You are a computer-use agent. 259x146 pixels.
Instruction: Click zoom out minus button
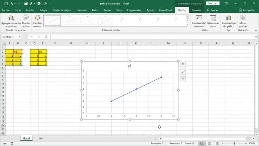pyautogui.click(x=223, y=144)
